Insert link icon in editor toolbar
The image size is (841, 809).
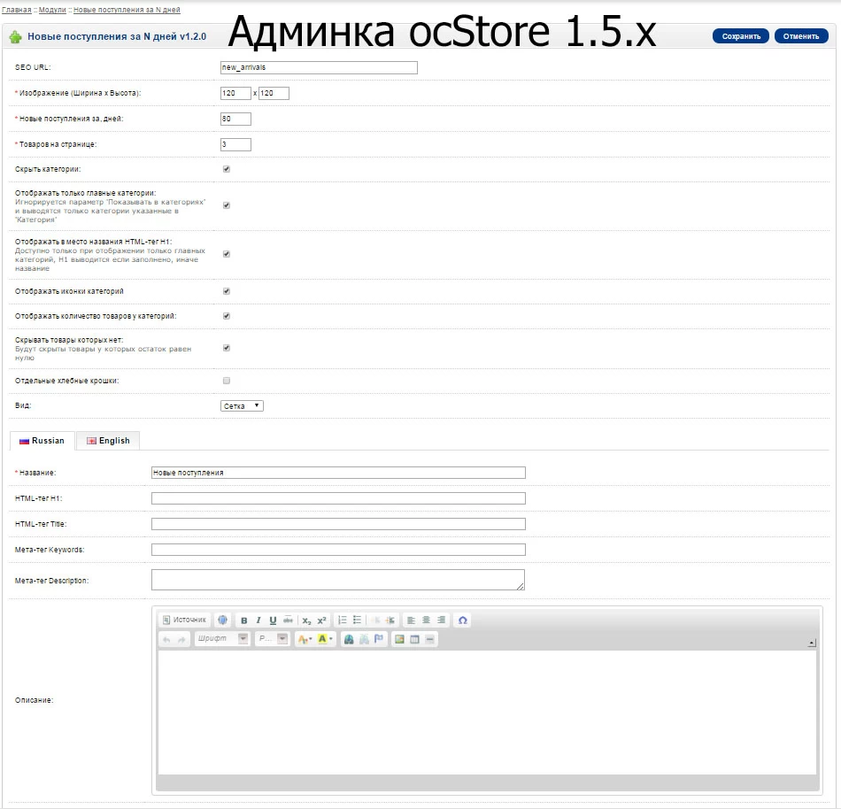tap(349, 639)
